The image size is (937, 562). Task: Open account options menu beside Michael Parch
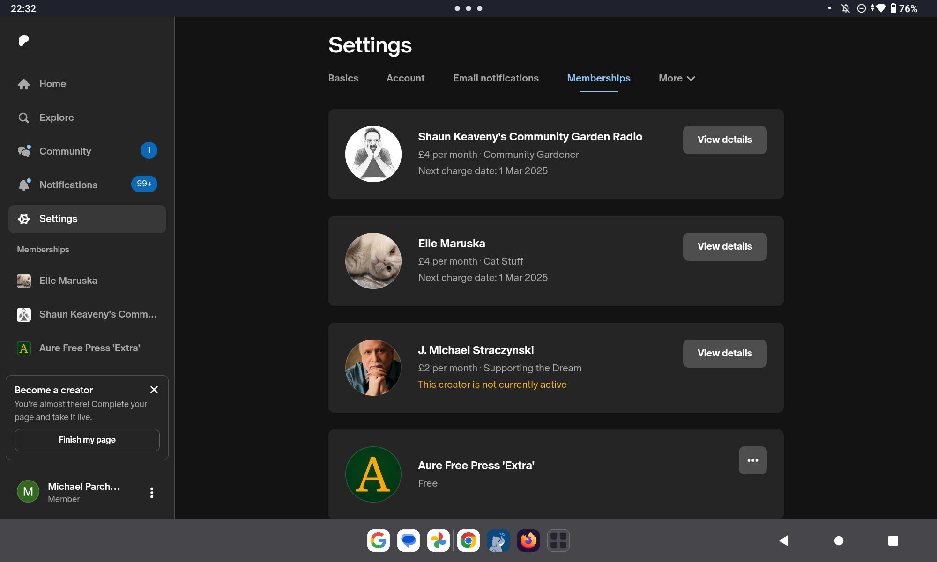(151, 493)
